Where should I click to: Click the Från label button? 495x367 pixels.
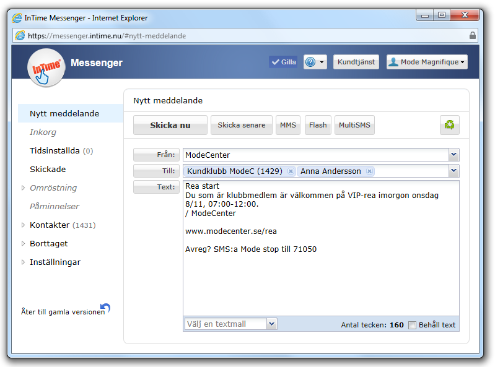coord(156,155)
